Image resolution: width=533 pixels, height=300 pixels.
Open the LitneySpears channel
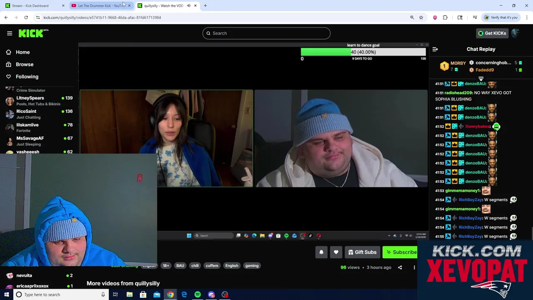click(x=39, y=100)
